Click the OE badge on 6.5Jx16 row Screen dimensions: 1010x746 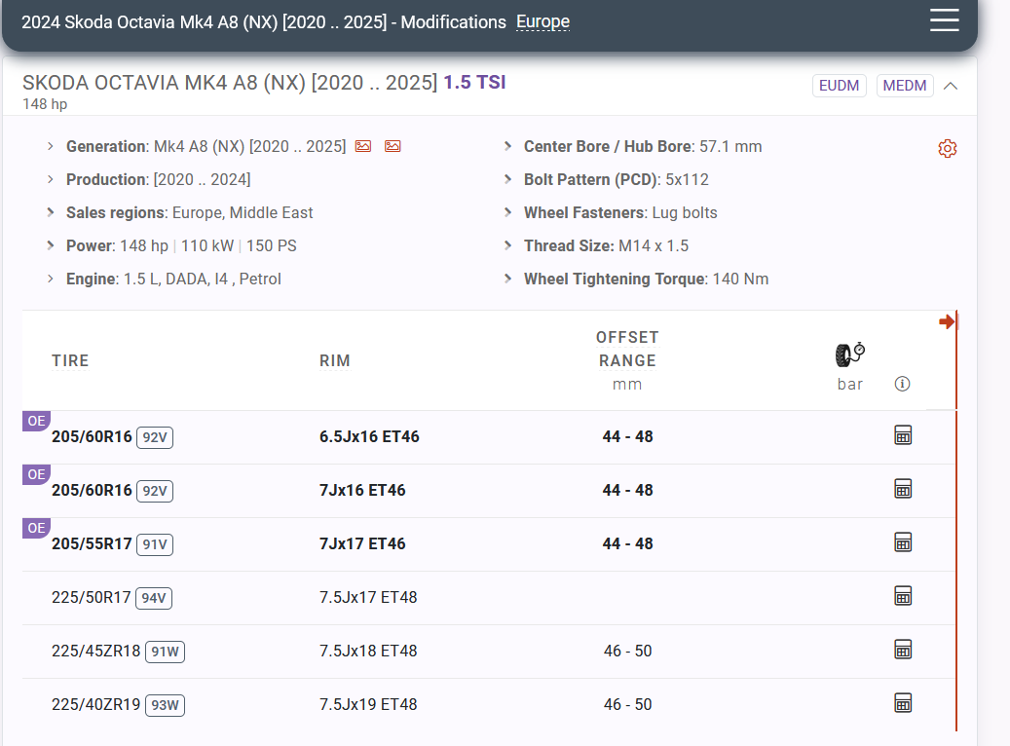[x=36, y=421]
